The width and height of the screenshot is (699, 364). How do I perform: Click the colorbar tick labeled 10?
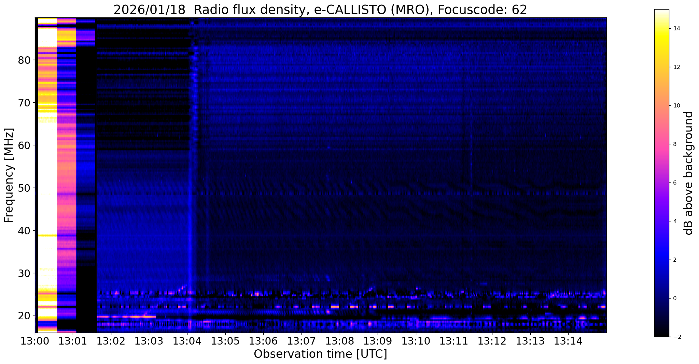(x=676, y=106)
